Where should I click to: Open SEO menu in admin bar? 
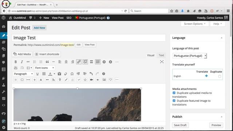click(69, 18)
